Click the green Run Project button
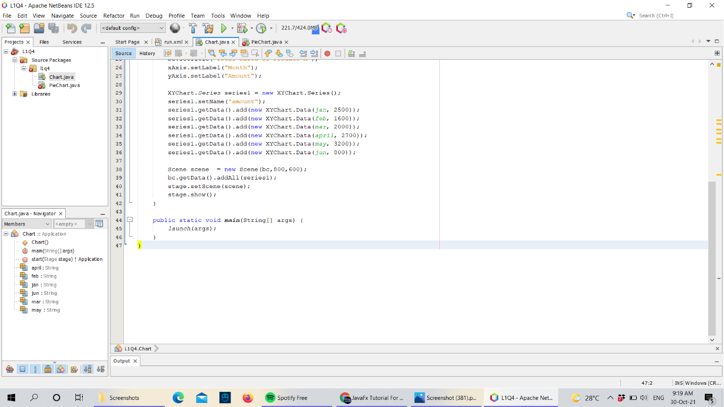Screen dimensions: 724x407 pyautogui.click(x=223, y=28)
